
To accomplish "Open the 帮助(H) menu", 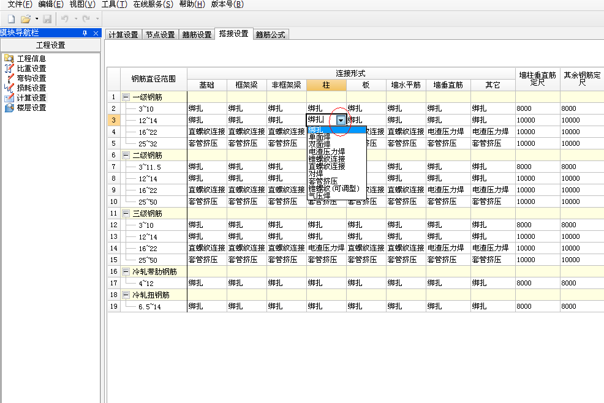I will coord(192,4).
